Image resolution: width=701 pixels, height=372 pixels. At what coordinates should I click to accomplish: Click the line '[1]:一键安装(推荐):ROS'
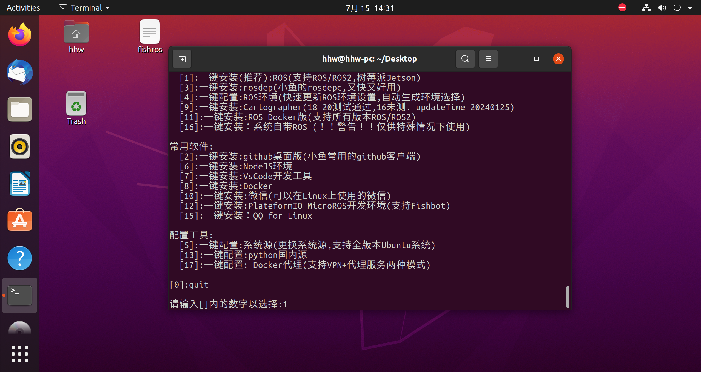tap(300, 78)
